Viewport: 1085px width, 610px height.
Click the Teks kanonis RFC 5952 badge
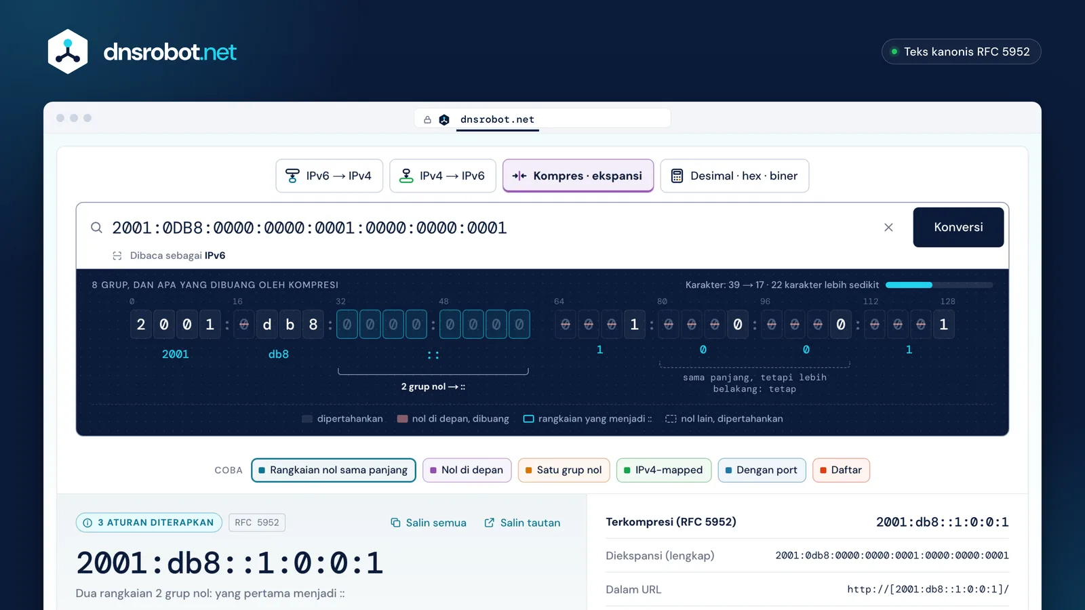961,52
